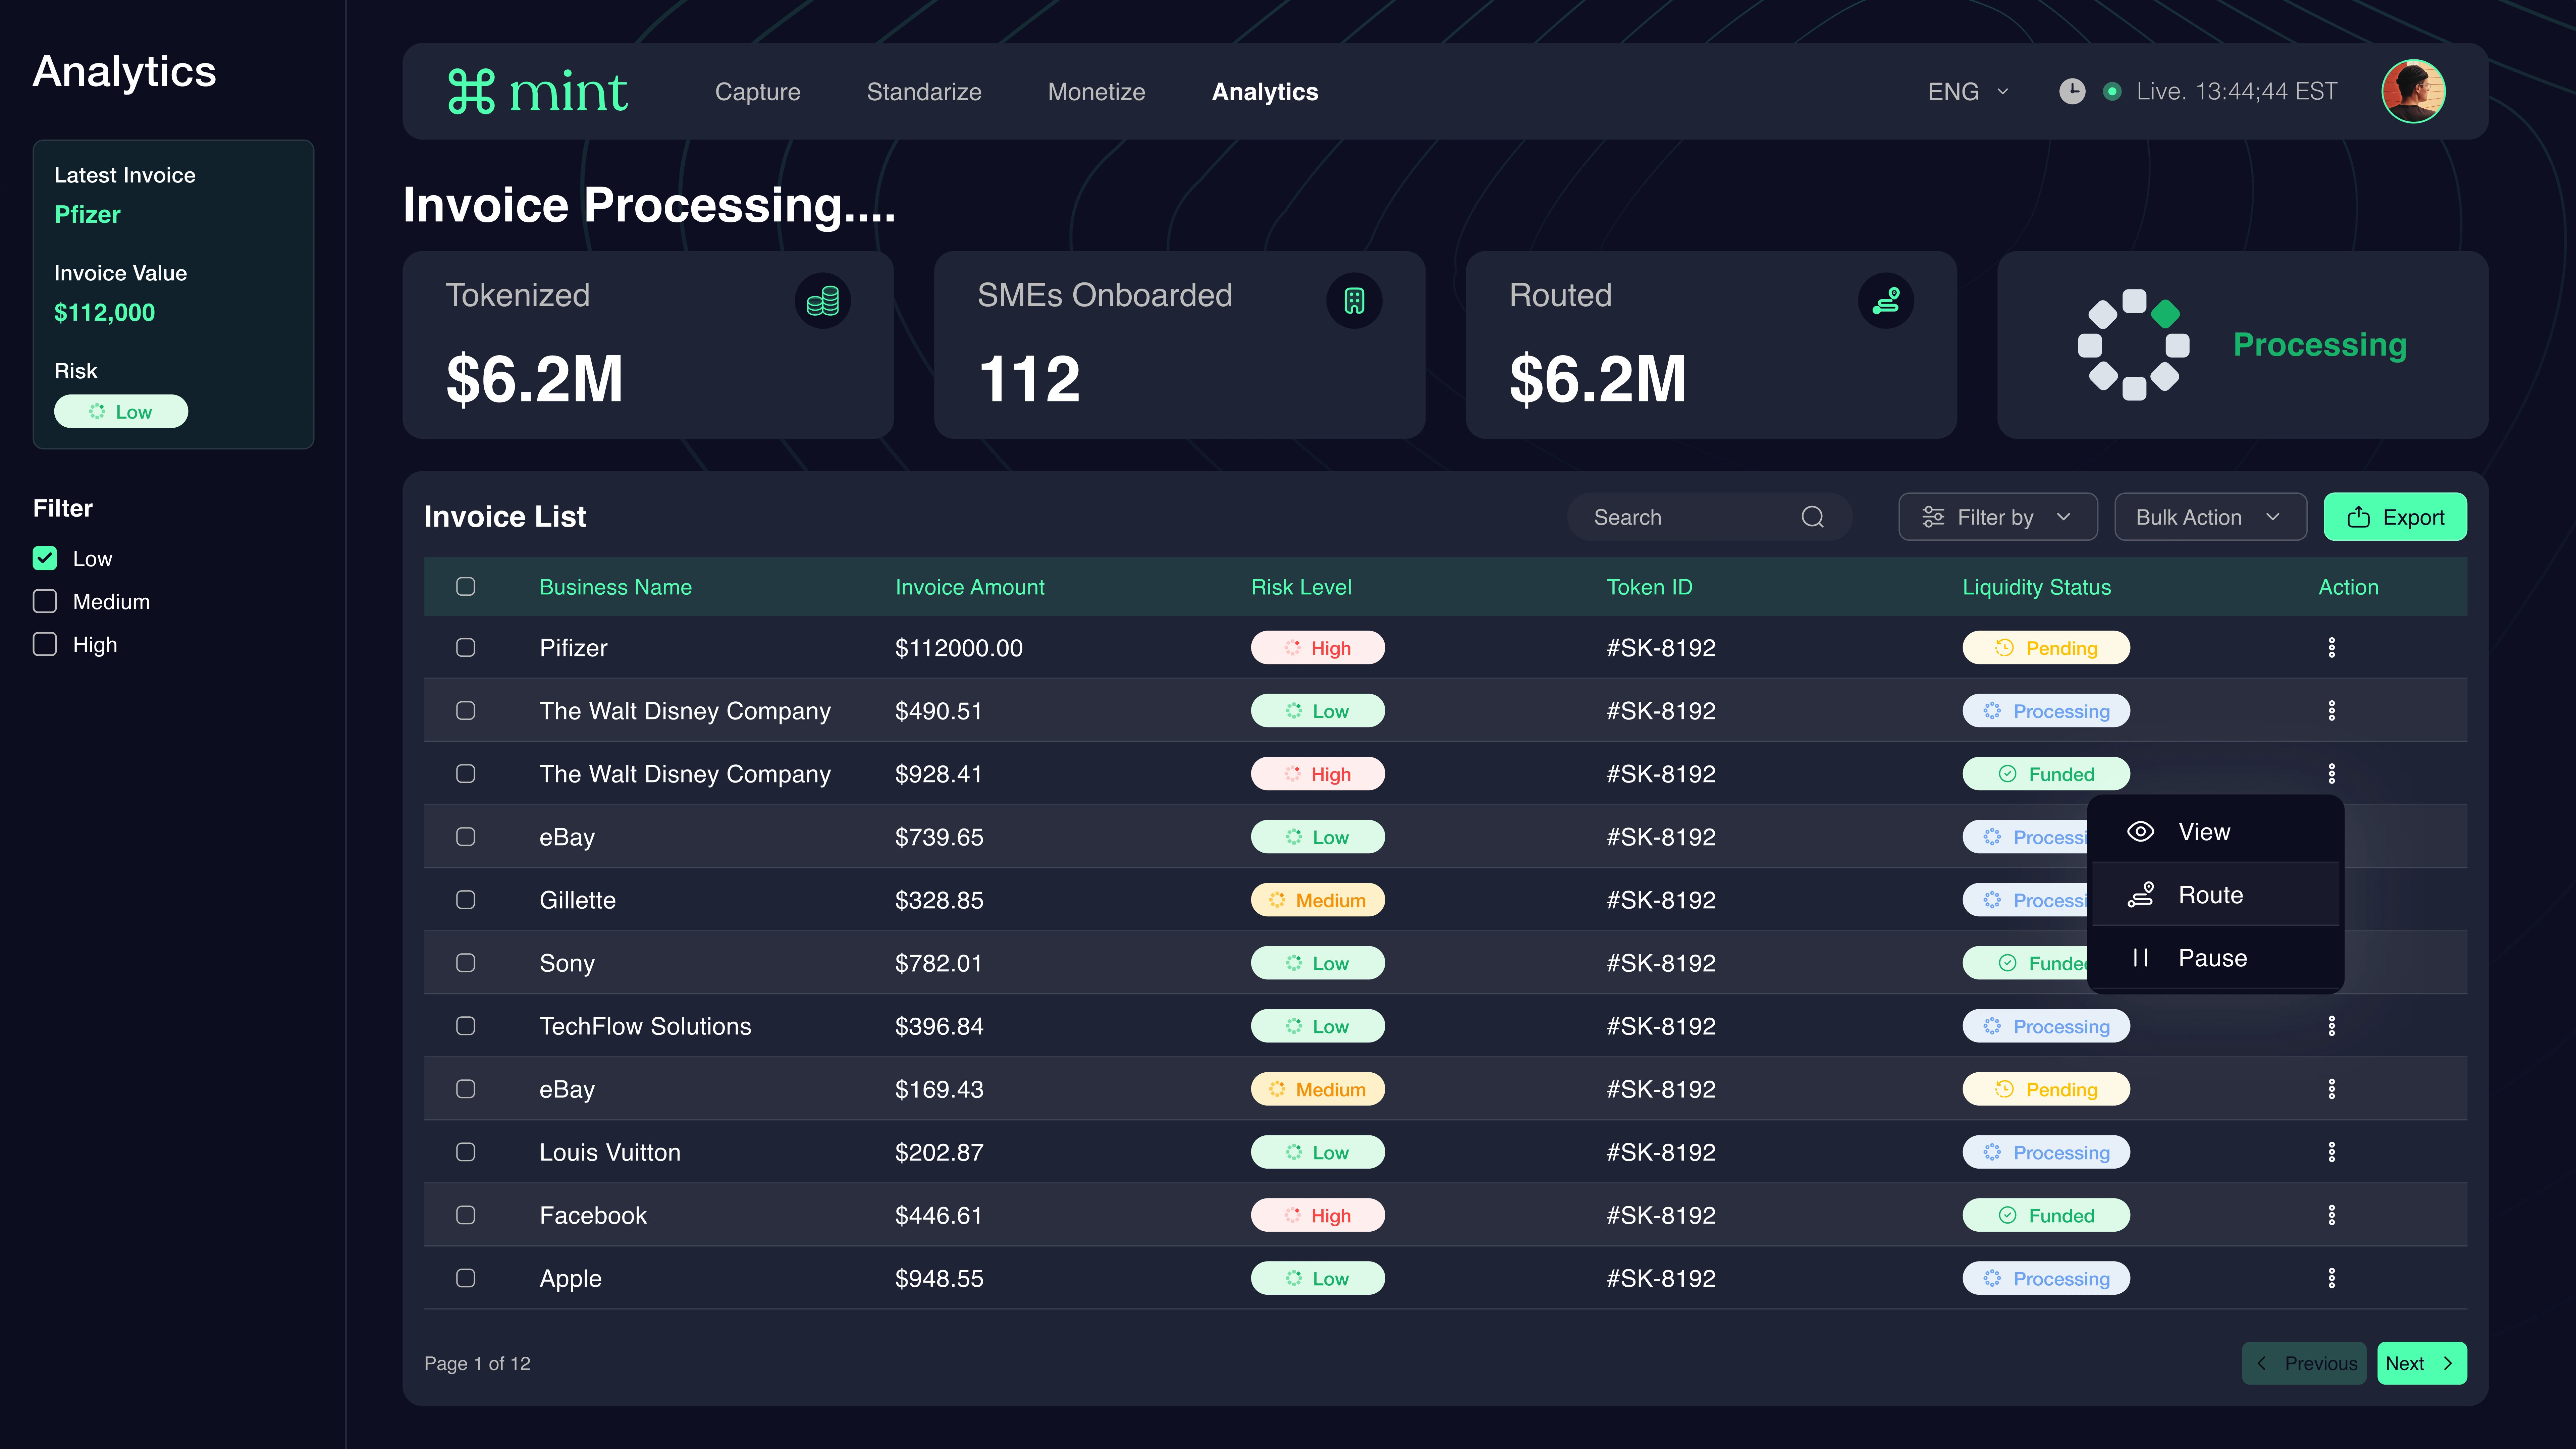Click the Routed card hand icon

(x=1886, y=301)
